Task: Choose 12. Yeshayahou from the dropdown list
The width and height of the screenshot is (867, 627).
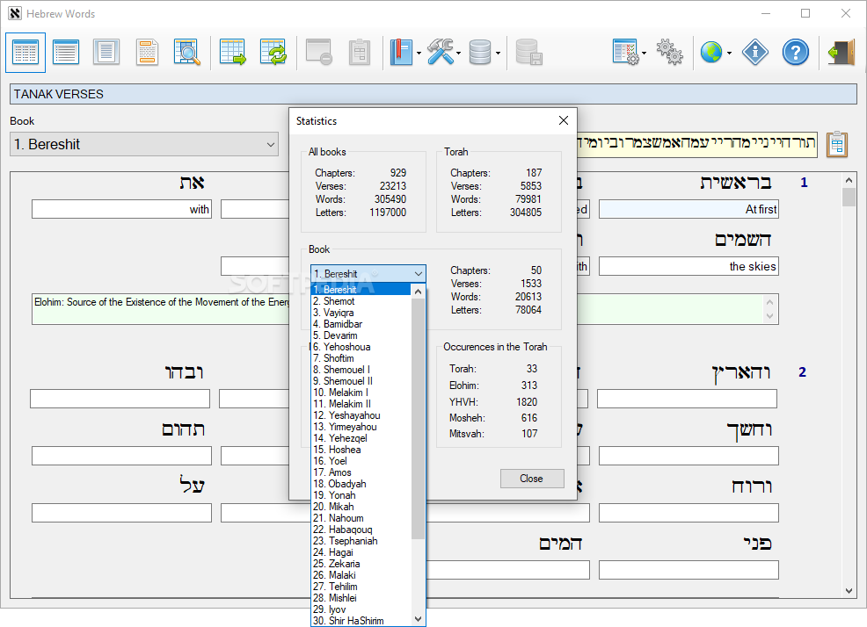Action: (x=361, y=415)
